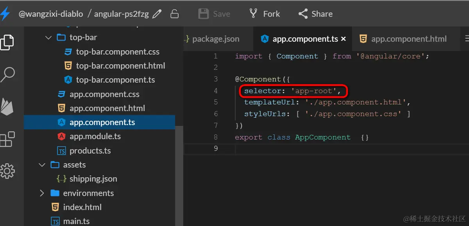Viewport: 469px width, 226px height.
Task: Click the '@Component({' decorator text
Action: point(262,79)
